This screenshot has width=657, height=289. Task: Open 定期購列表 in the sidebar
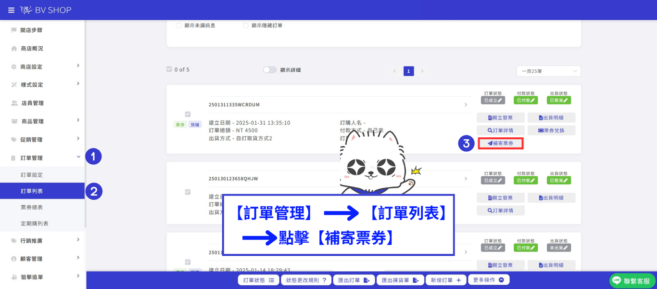pos(42,224)
